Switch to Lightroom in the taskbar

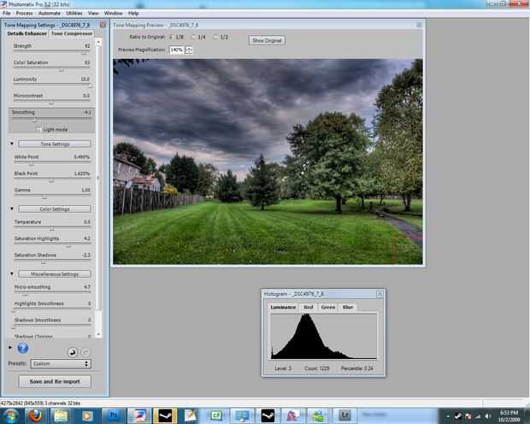(x=344, y=415)
